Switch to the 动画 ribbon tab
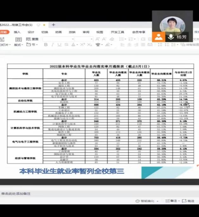The height and width of the screenshot is (217, 199). pos(58,32)
